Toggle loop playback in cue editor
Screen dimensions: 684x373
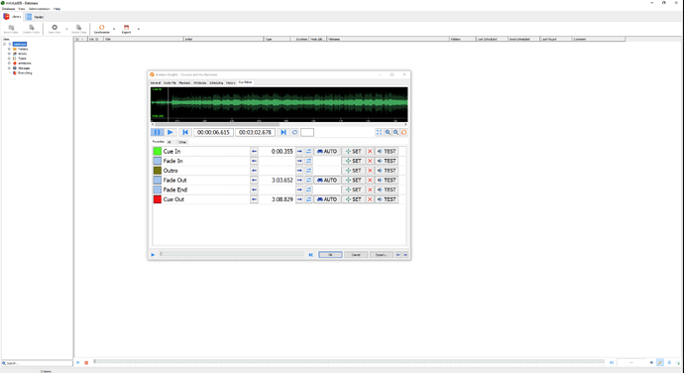(294, 132)
